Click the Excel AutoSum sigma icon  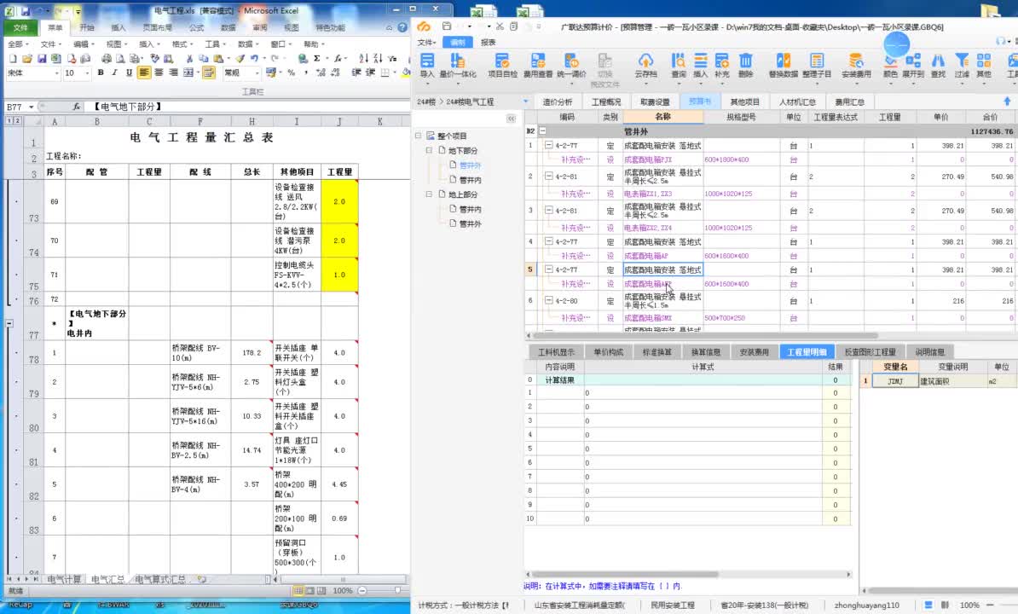pyautogui.click(x=317, y=58)
